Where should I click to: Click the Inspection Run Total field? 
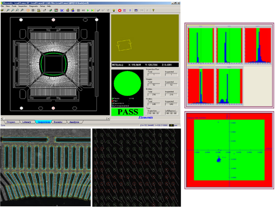pos(154,74)
